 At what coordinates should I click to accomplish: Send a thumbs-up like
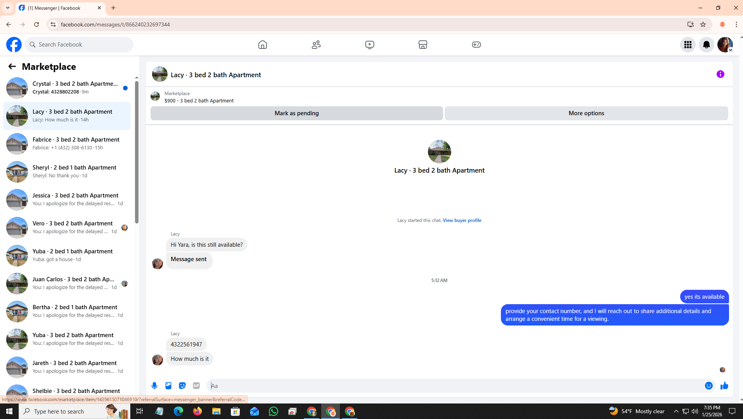pos(724,386)
